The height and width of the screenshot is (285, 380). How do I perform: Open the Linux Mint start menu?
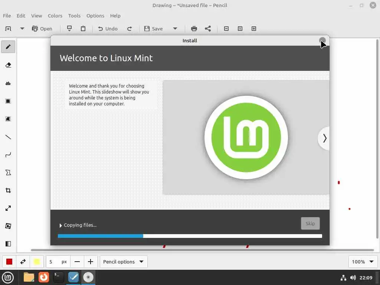[x=8, y=278]
